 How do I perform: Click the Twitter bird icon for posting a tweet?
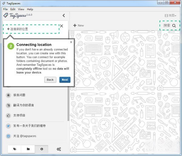(x=8, y=126)
